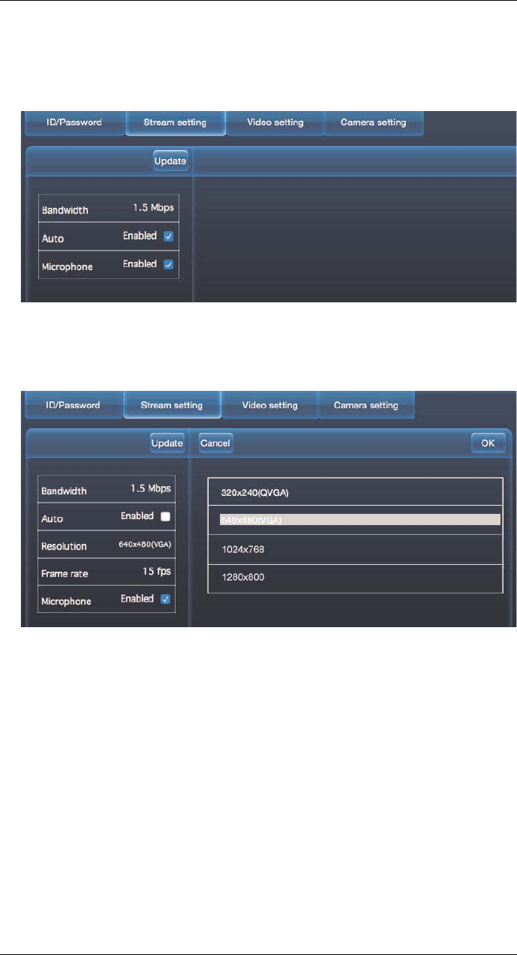Open the ID/Password tab in the upper screenshot
Viewport: 517px width, 955px height.
coord(74,123)
